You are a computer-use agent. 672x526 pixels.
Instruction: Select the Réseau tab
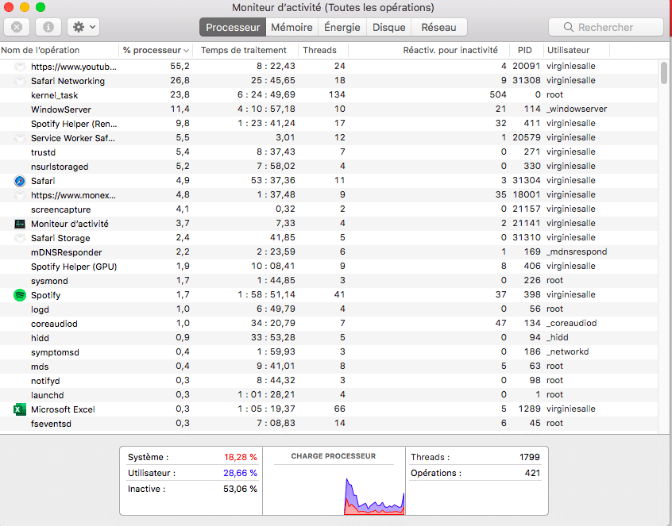[x=438, y=27]
